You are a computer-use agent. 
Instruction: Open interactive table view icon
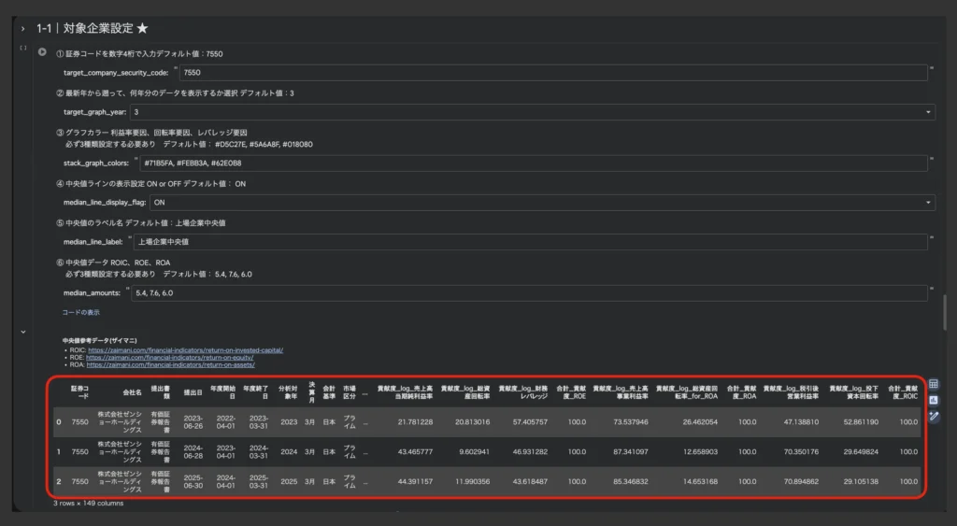[934, 384]
